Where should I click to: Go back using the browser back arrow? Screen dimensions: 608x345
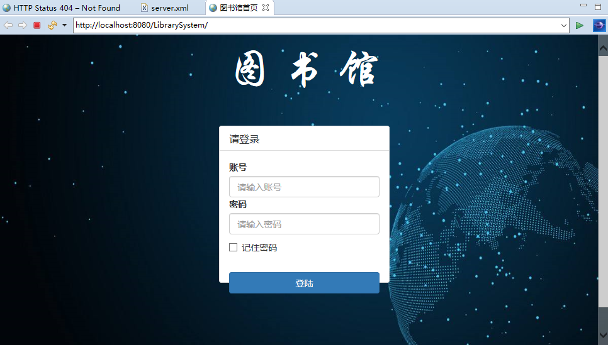coord(8,26)
